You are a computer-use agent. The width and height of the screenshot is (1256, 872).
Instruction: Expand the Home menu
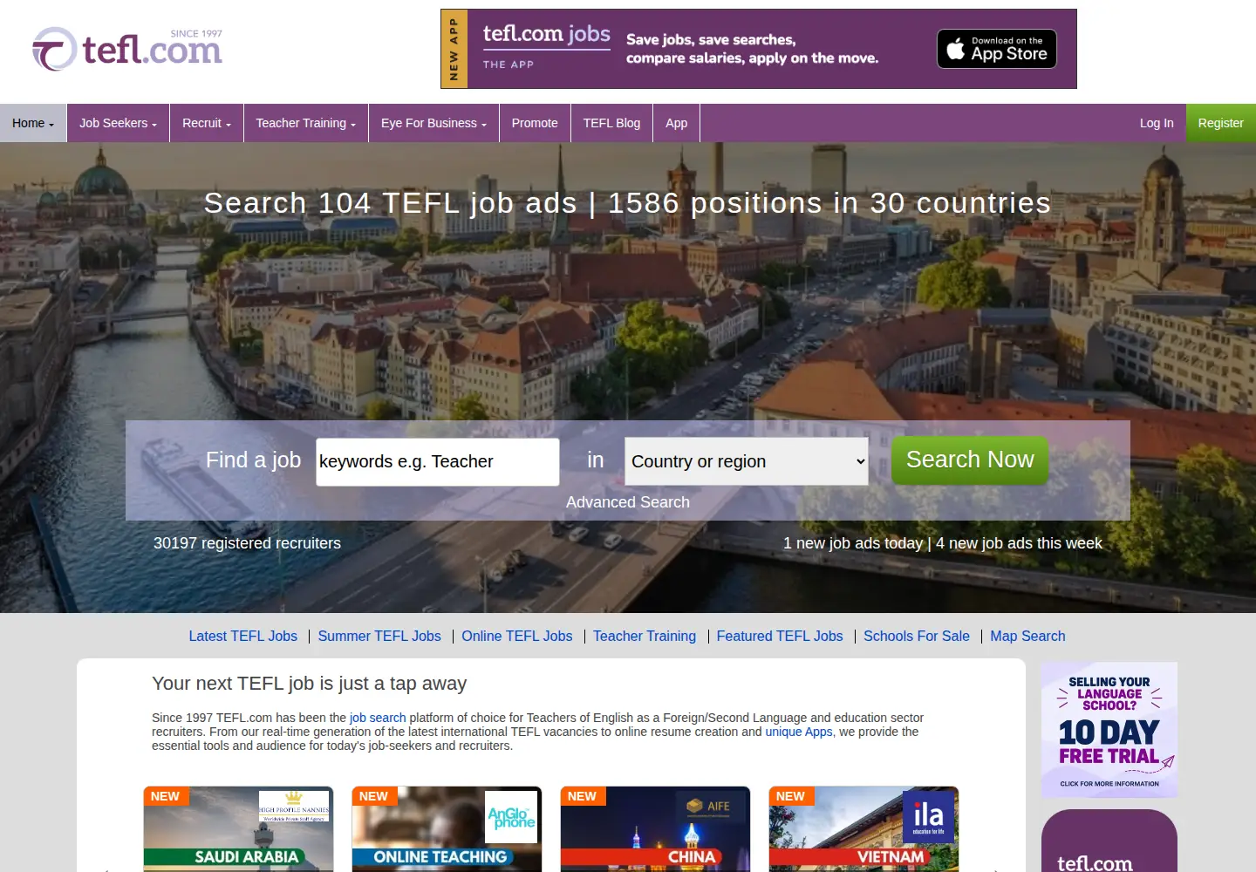click(x=33, y=123)
